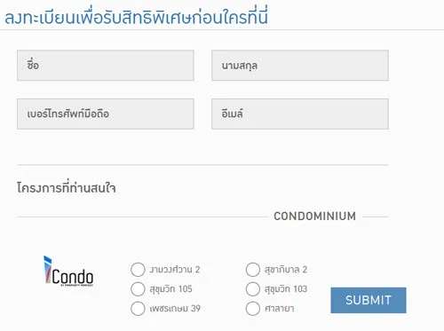Click into the นามสกุล surname field

tap(300, 66)
